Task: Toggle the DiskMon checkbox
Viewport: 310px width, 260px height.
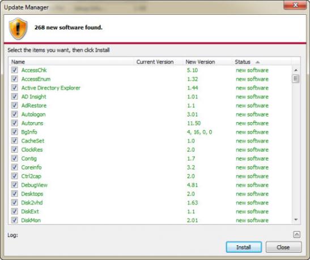Action: coord(14,220)
